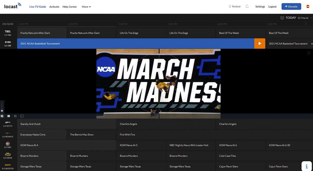Open the notifications bell

click(247, 7)
